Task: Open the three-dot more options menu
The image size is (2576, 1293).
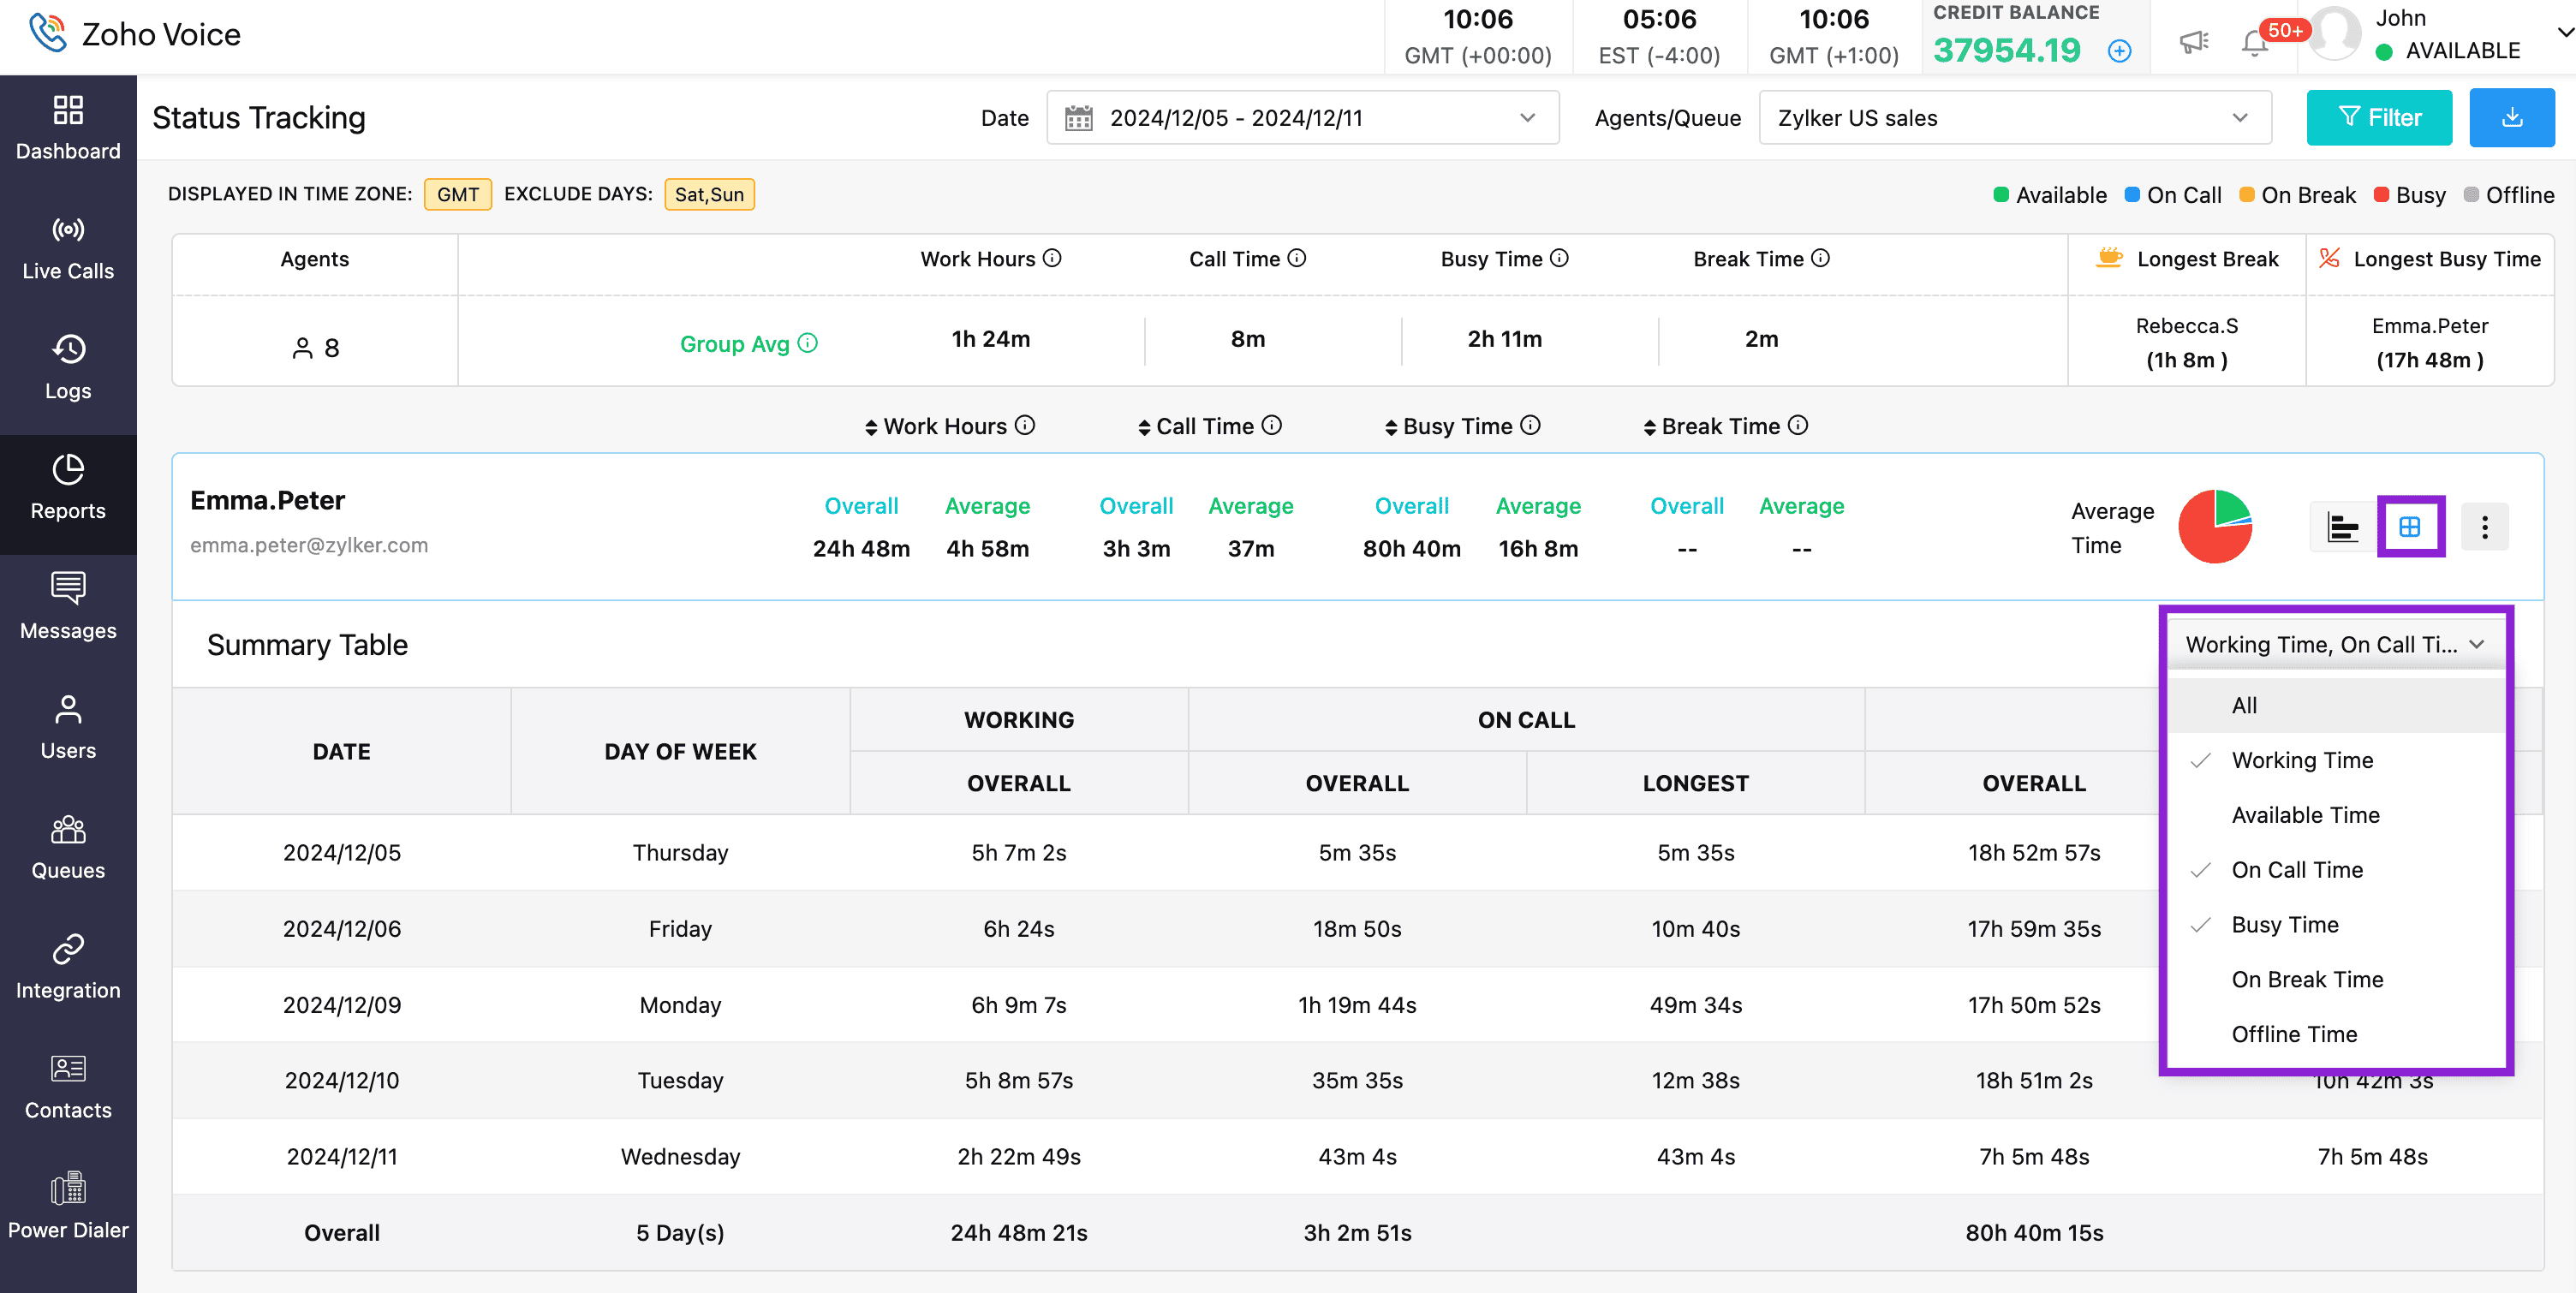Action: click(2484, 526)
